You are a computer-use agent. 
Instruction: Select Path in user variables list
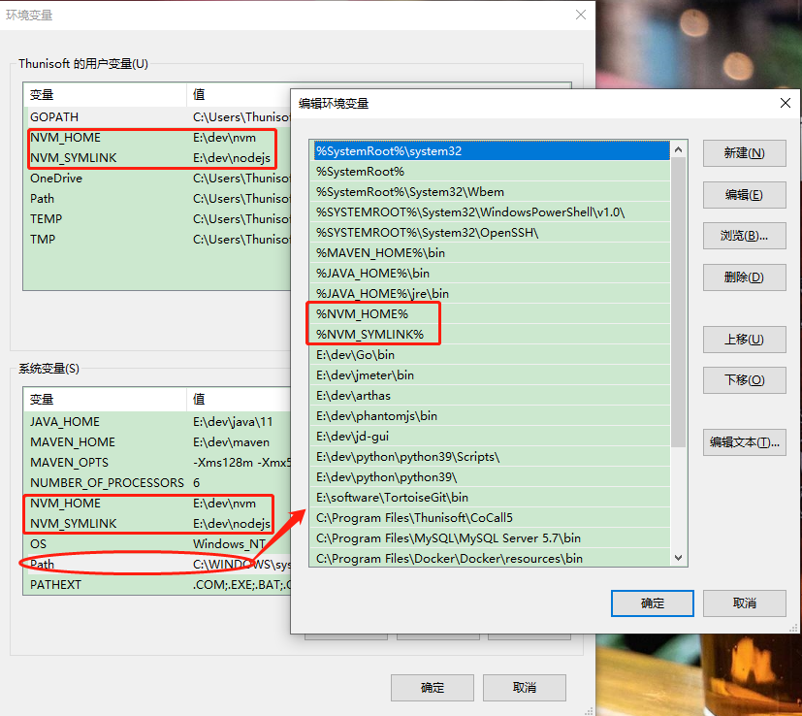click(157, 199)
